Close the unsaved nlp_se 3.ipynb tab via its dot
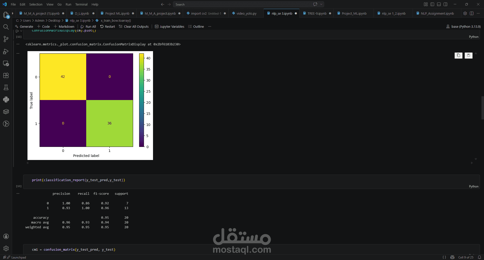Screen dimensions: 484x260 coord(296,13)
